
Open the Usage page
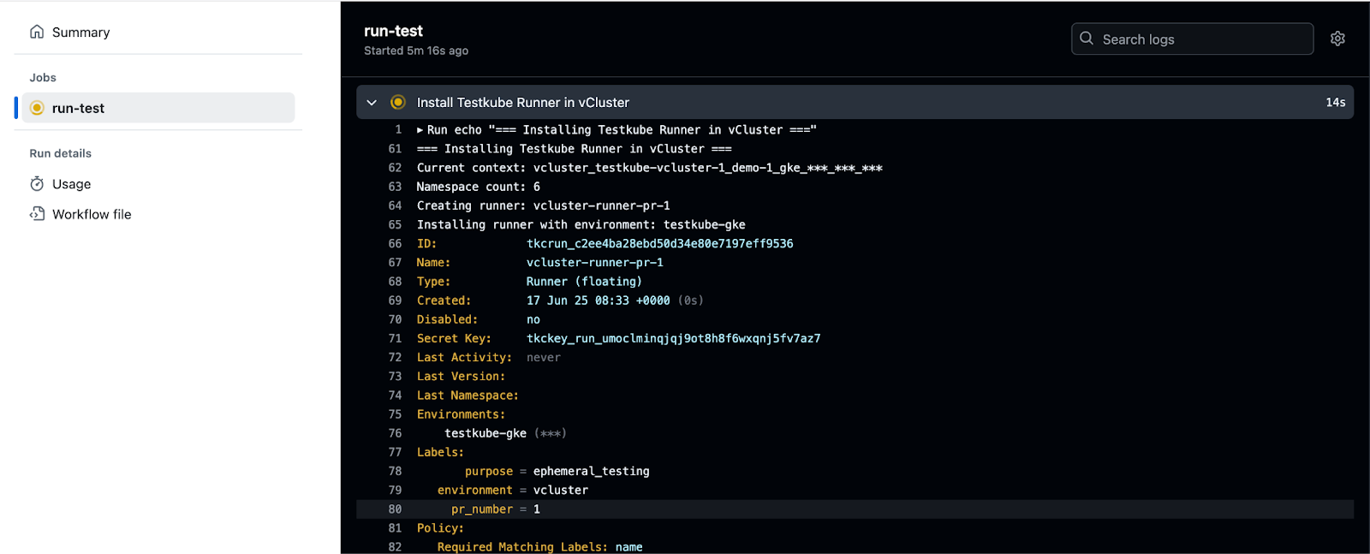pyautogui.click(x=72, y=184)
